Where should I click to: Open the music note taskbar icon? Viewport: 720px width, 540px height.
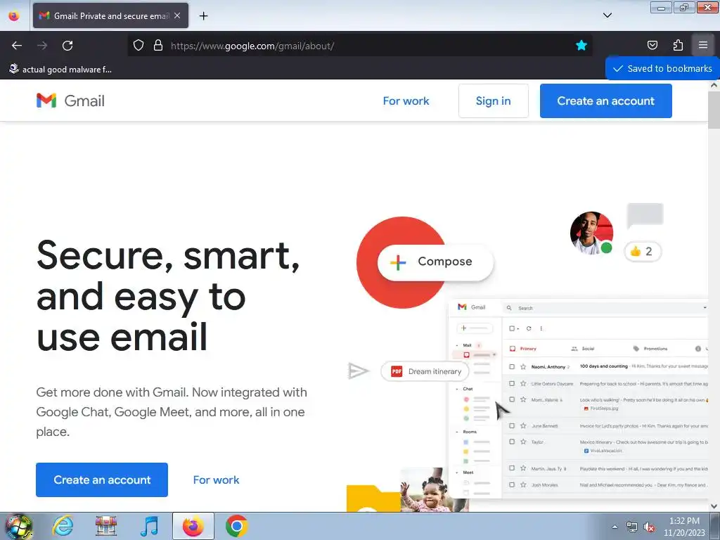point(149,526)
